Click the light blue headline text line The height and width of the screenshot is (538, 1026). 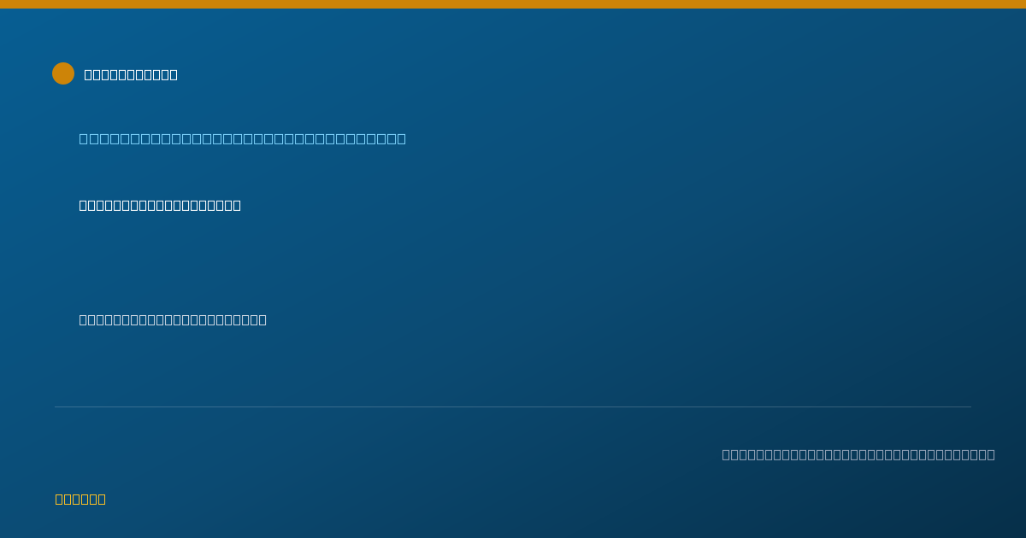pyautogui.click(x=243, y=138)
